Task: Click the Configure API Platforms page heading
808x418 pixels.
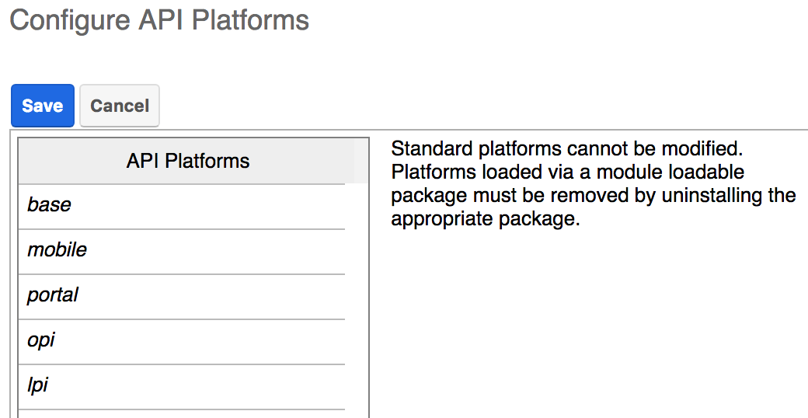Action: [159, 20]
